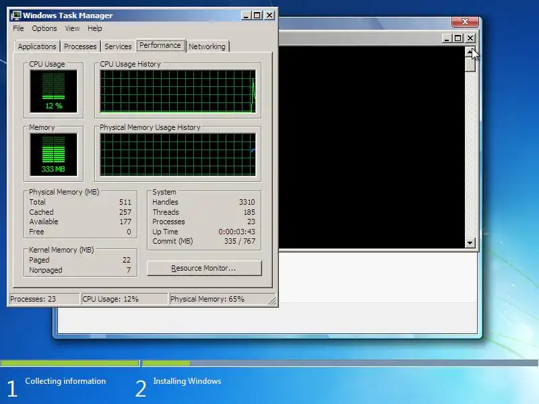Click the System Processes value 23

[x=251, y=222]
